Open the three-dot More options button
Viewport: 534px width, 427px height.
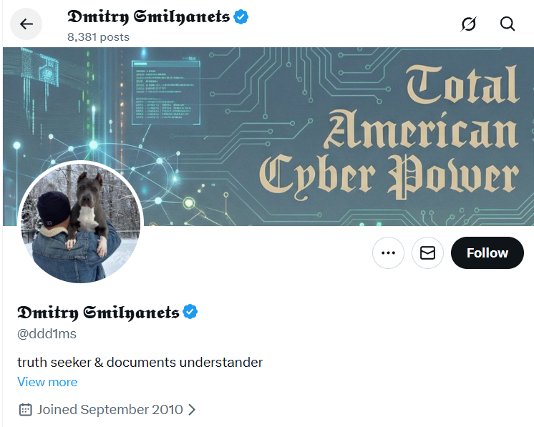click(389, 253)
